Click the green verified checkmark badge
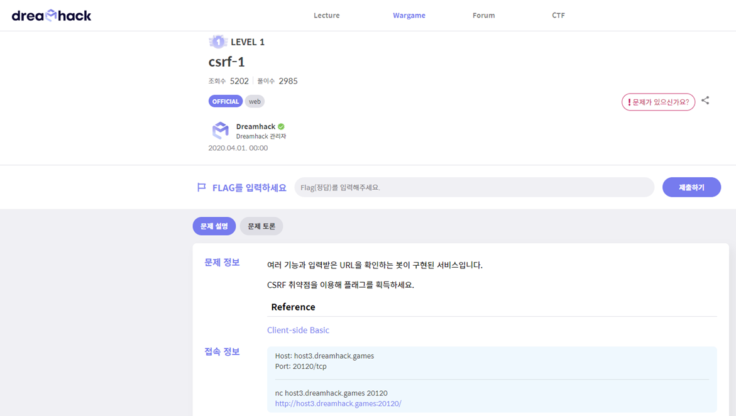Viewport: 736px width, 416px height. pyautogui.click(x=281, y=126)
